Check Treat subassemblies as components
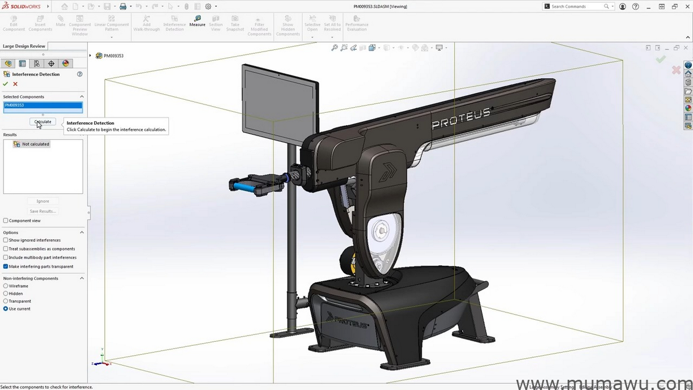693x390 pixels. (5, 248)
